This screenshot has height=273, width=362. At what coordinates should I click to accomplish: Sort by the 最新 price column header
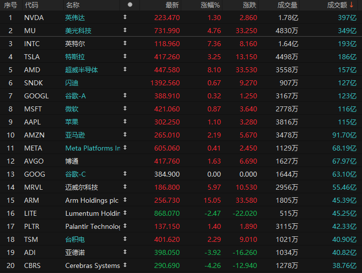pos(172,5)
